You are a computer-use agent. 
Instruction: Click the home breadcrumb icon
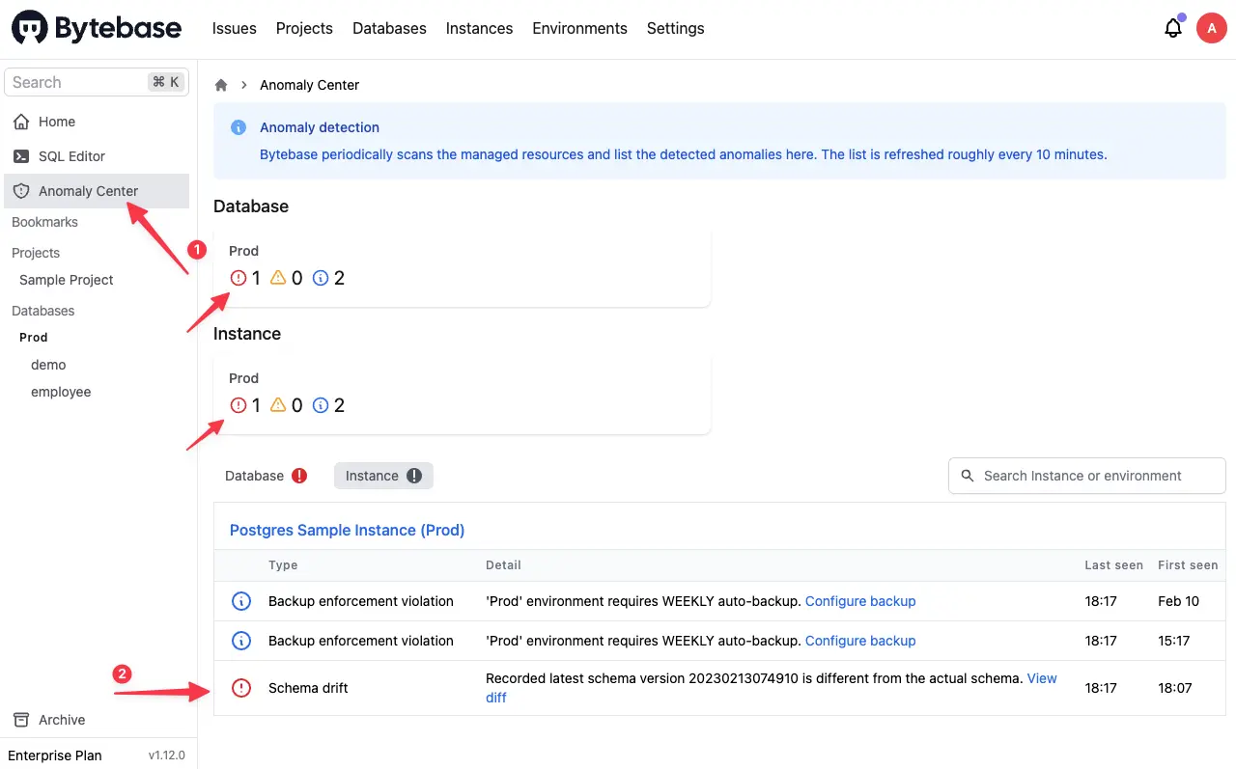[x=221, y=85]
